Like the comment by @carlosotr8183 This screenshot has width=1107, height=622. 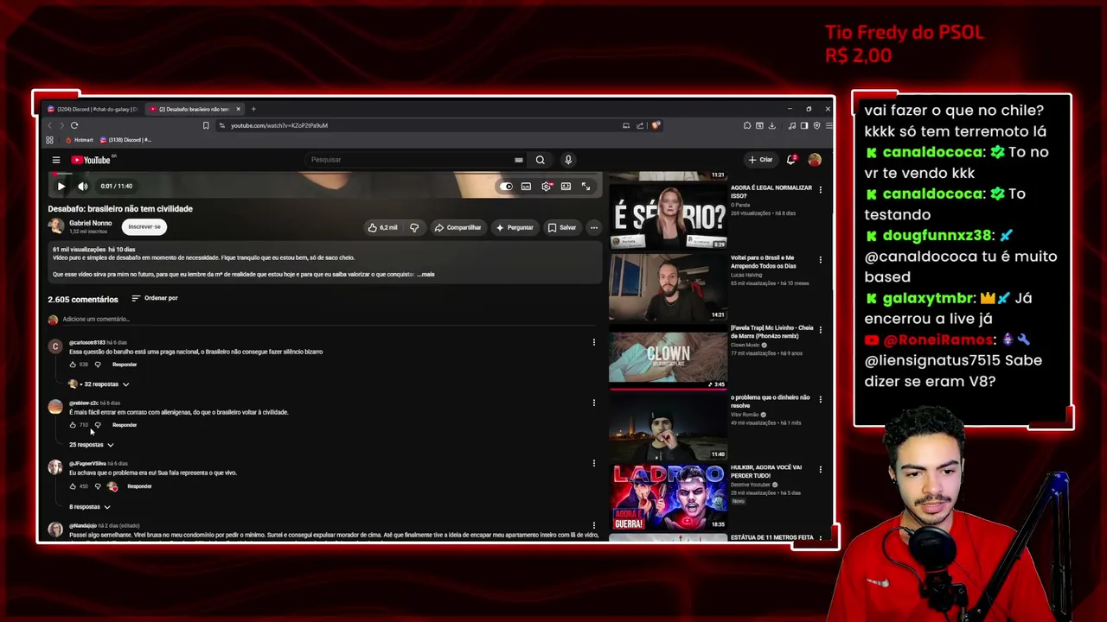click(x=73, y=365)
